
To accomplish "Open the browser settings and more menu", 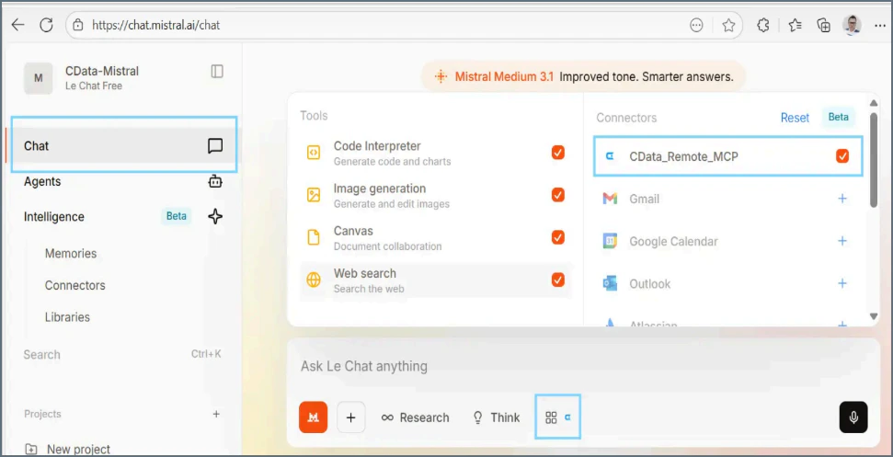I will coord(879,25).
